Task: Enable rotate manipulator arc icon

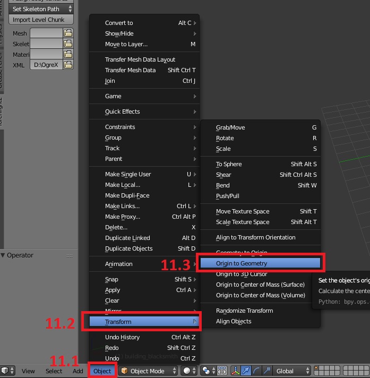Action: (x=256, y=371)
